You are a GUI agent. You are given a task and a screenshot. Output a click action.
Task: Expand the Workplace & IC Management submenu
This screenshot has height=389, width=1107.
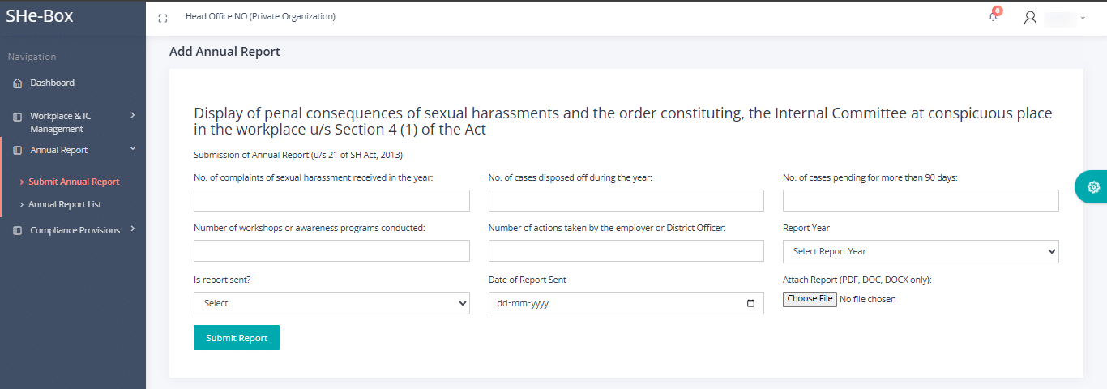(132, 116)
